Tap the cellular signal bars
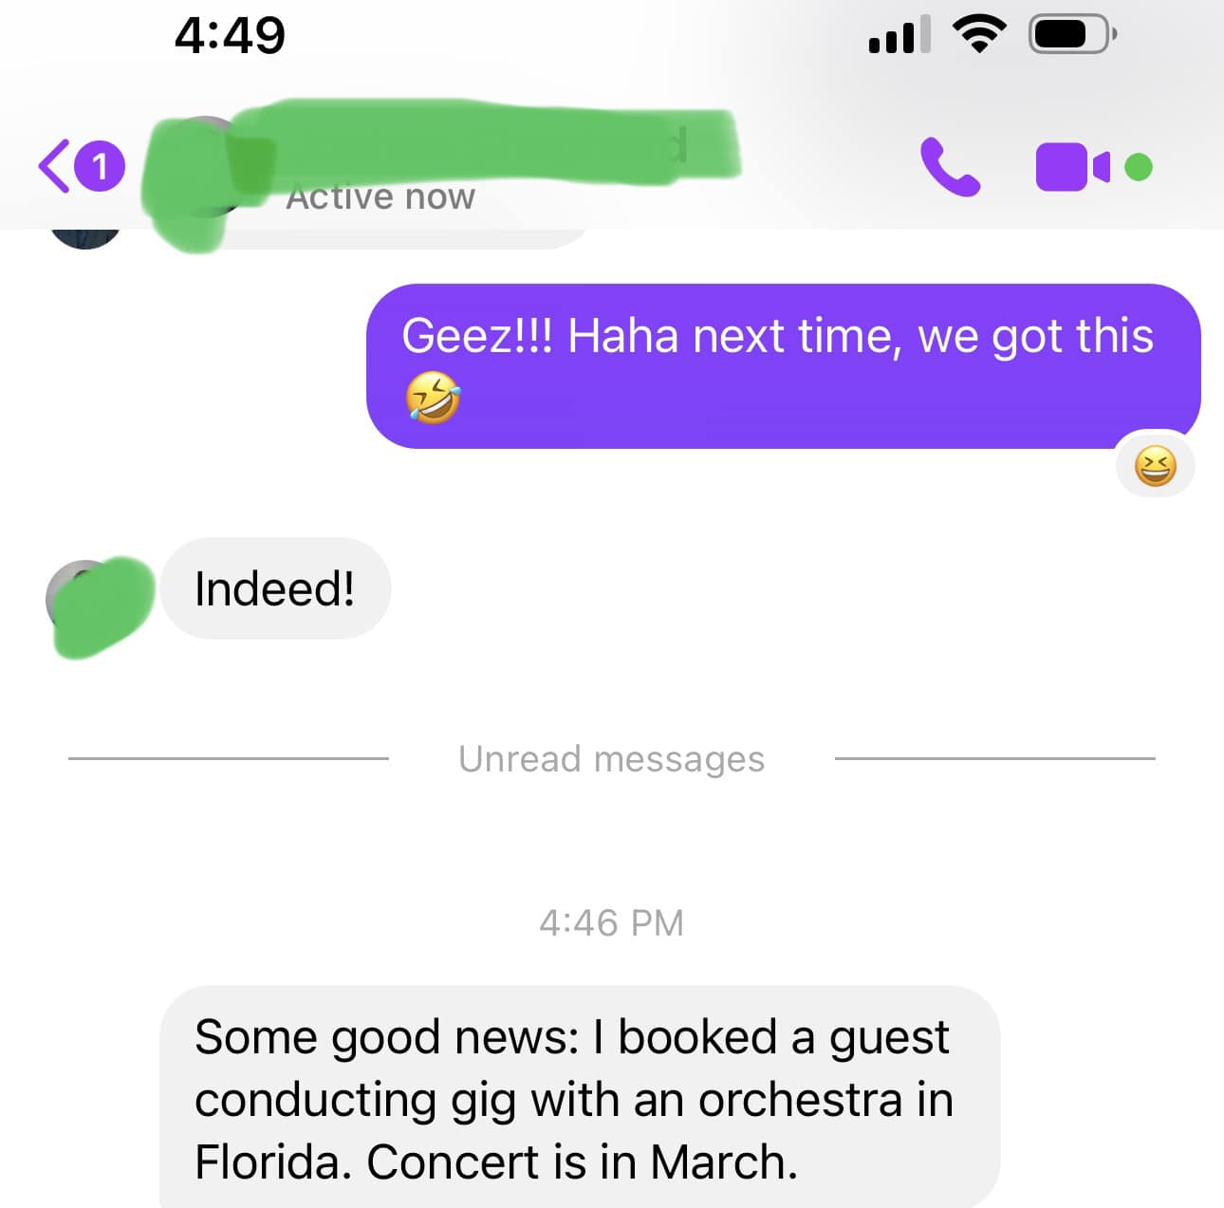 (x=898, y=35)
